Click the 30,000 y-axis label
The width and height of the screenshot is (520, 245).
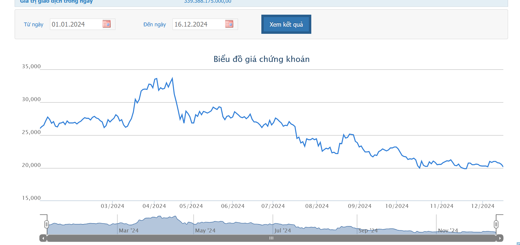(x=31, y=99)
